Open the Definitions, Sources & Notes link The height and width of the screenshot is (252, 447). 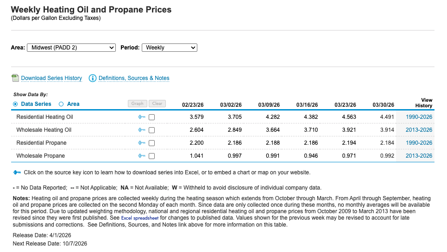(x=134, y=78)
